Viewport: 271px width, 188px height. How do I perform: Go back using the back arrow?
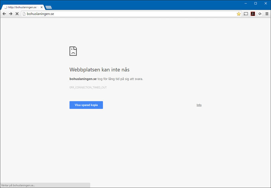coord(4,14)
